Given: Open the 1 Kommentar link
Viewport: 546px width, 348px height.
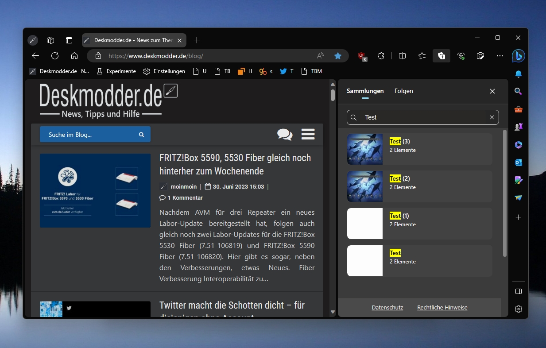Looking at the screenshot, I should pos(181,198).
